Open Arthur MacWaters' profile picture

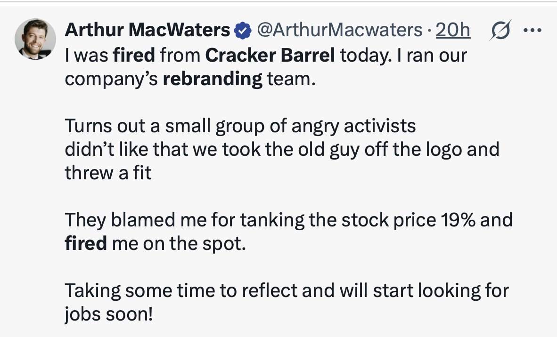[35, 39]
